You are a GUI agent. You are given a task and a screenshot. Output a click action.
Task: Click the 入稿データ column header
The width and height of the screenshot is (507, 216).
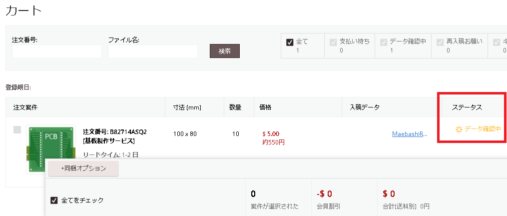click(365, 107)
